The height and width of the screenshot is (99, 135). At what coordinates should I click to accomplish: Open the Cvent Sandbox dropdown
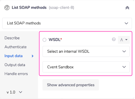point(86,67)
